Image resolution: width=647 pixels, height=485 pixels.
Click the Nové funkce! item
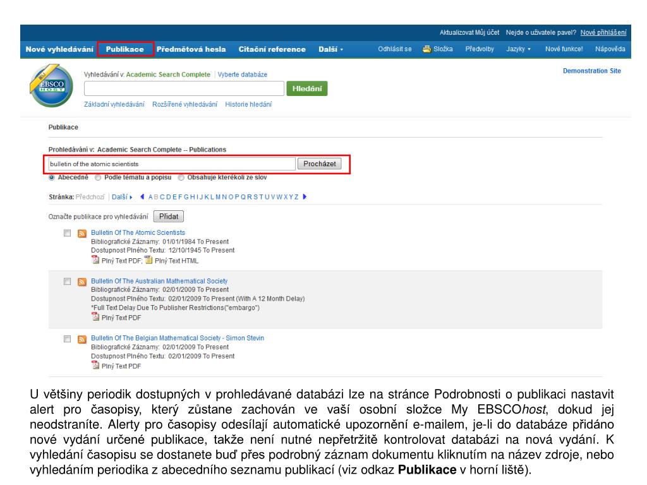pos(564,49)
